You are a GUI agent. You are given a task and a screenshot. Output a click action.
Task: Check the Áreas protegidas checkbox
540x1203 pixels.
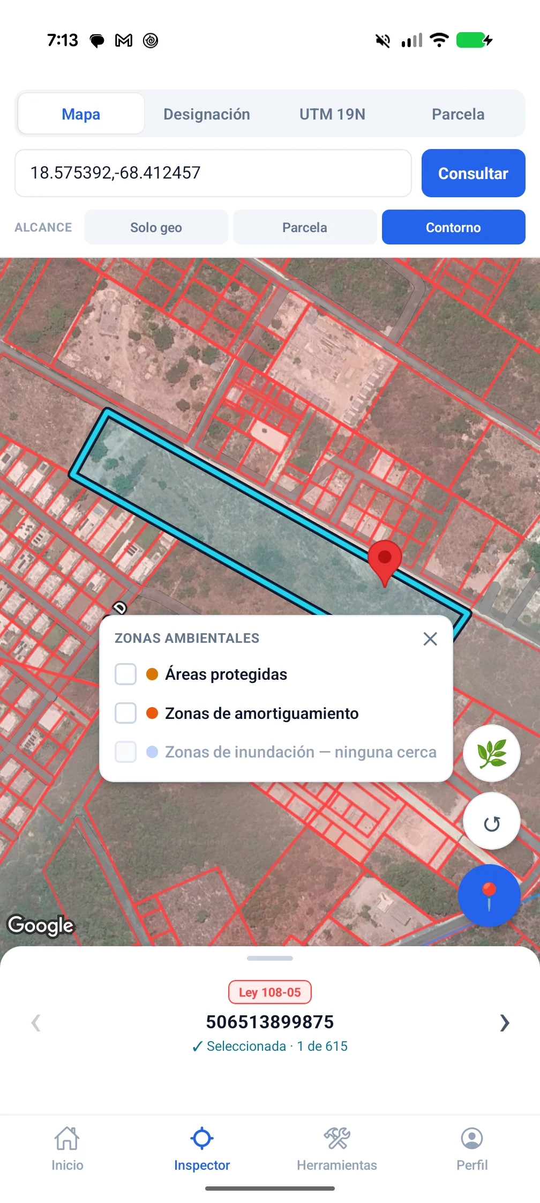(x=126, y=674)
